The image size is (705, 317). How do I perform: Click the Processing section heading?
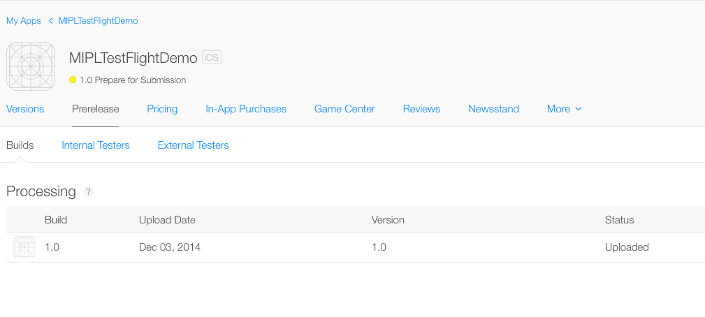tap(41, 191)
